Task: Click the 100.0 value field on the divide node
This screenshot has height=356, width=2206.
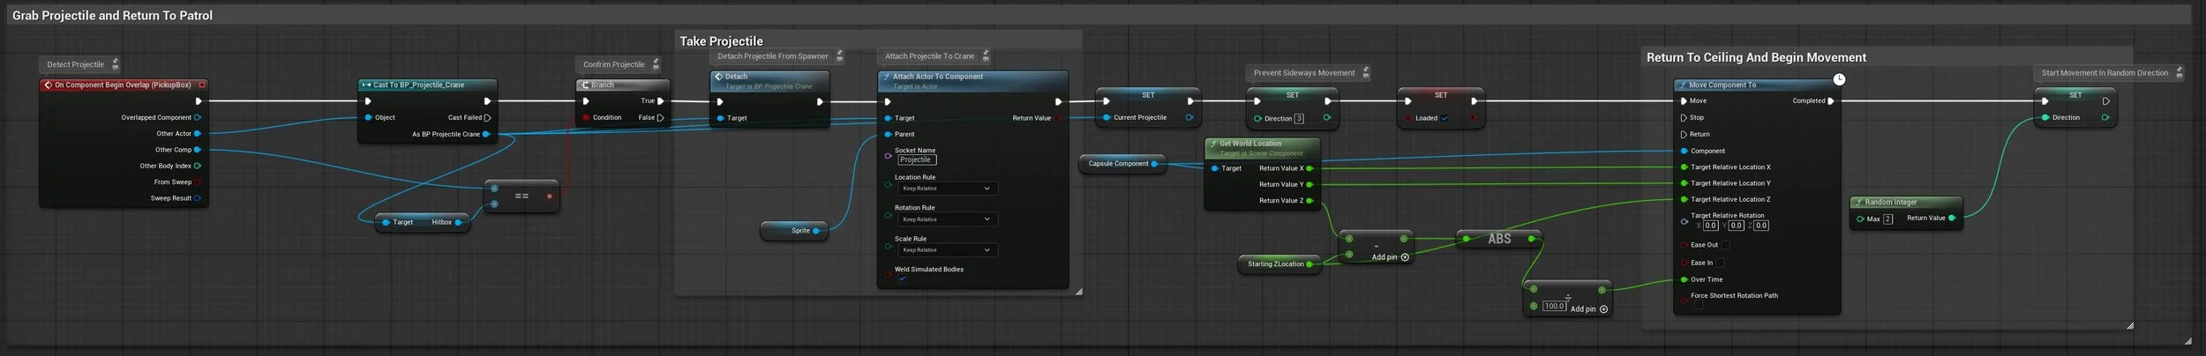Action: coord(1555,307)
